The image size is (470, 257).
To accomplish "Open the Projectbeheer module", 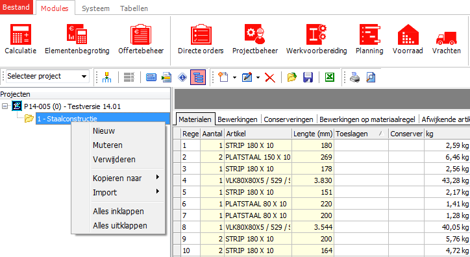I will coord(255,39).
